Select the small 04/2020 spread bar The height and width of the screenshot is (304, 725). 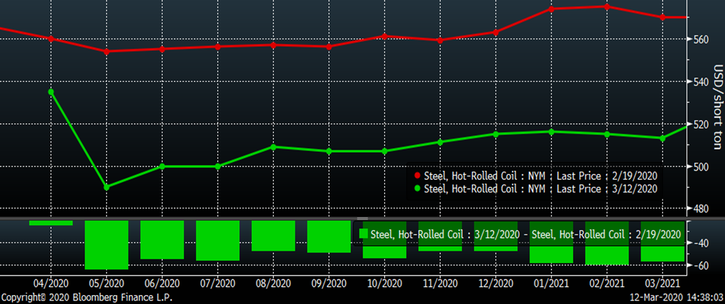click(51, 223)
